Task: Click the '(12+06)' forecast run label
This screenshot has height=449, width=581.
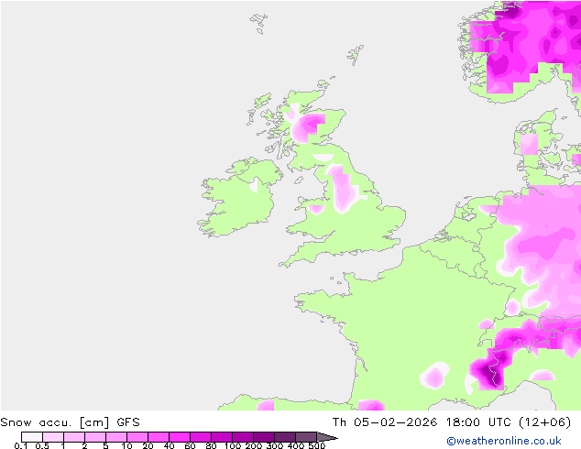Action: pos(544,422)
